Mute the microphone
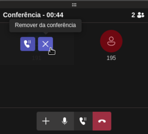 click(65, 121)
